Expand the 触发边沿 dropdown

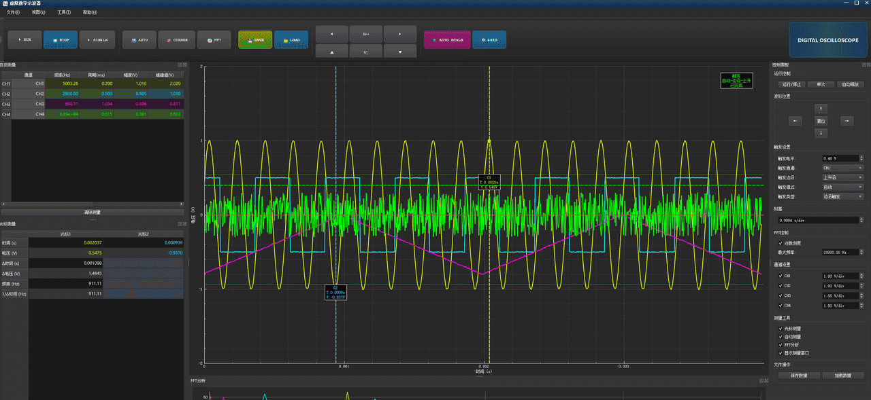pyautogui.click(x=842, y=177)
